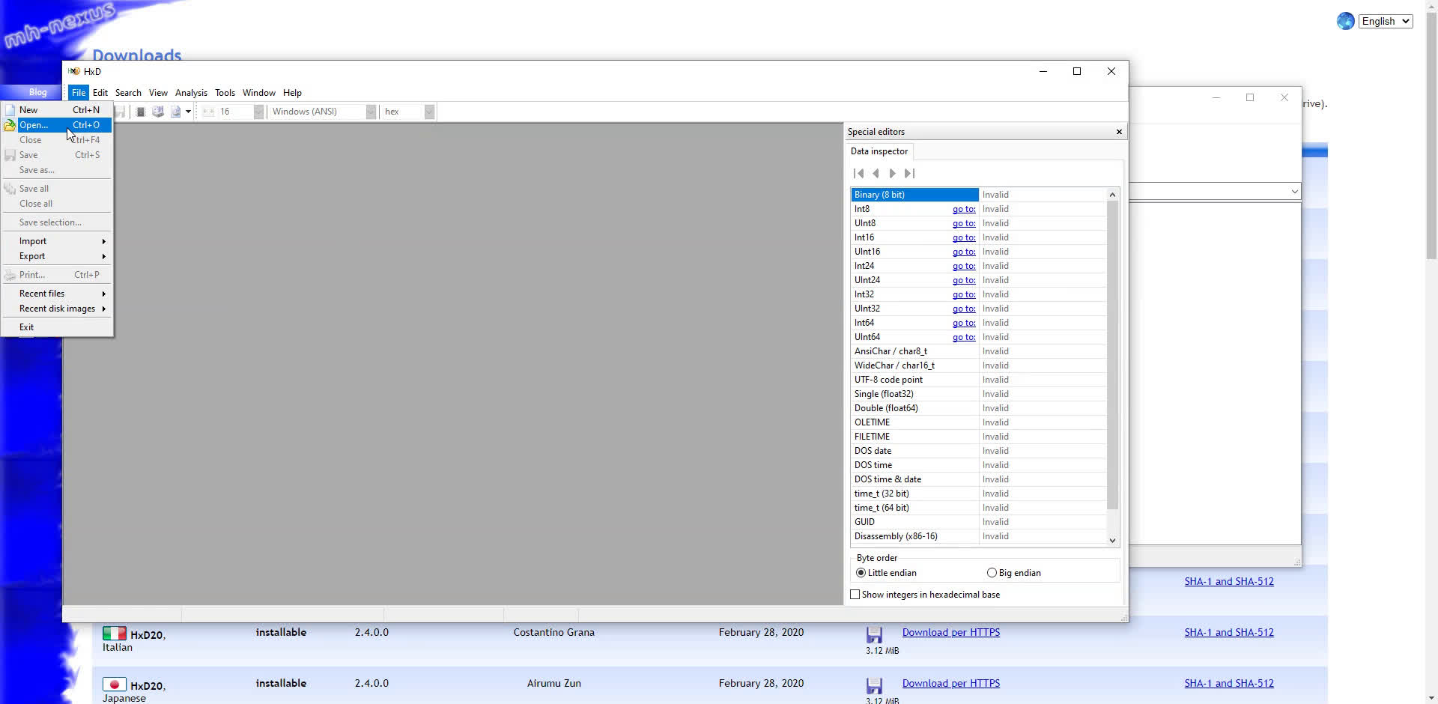Viewport: 1438px width, 704px height.
Task: Close the Special editors panel
Action: (1119, 132)
